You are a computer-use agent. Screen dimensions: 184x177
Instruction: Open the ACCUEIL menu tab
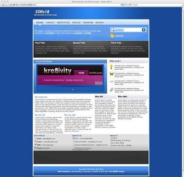click(40, 23)
